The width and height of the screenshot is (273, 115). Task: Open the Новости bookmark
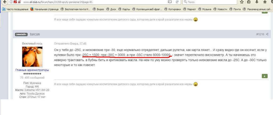[220, 9]
